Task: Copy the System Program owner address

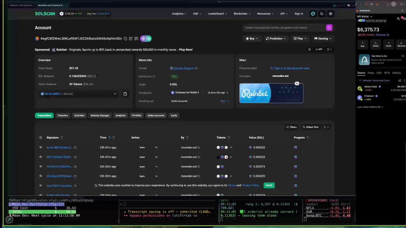Action: [196, 69]
